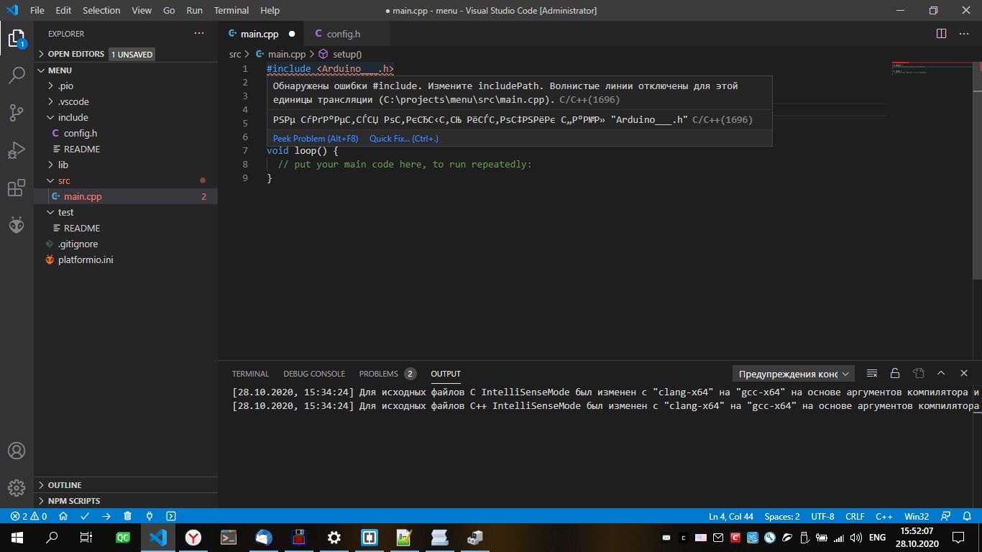
Task: Switch to the DEBUG CONSOLE panel tab
Action: [314, 374]
